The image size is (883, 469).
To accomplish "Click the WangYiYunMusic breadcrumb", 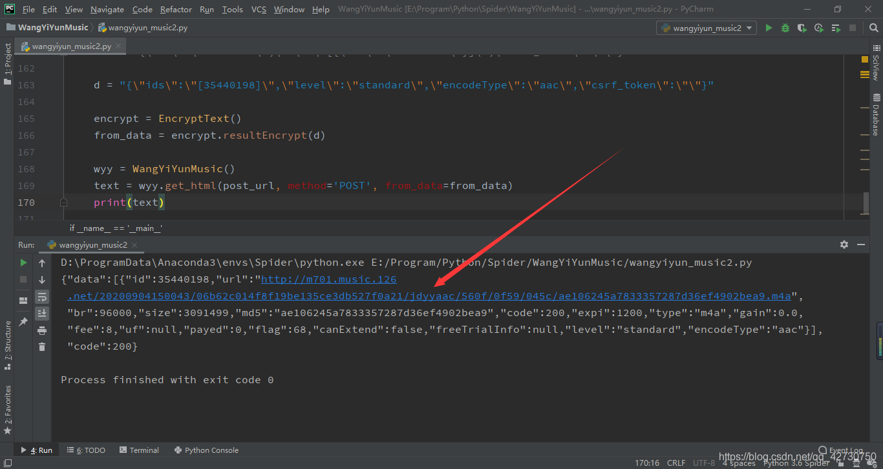I will [x=52, y=28].
